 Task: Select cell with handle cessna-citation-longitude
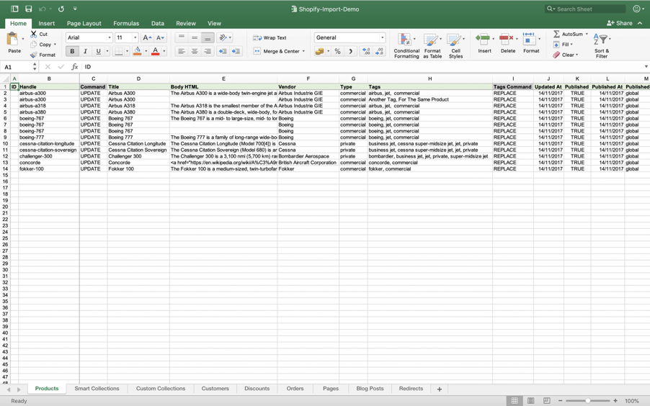[48, 144]
